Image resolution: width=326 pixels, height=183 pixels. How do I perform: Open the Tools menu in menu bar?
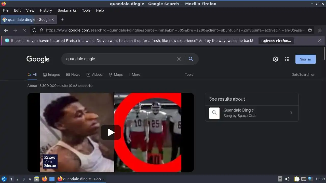pos(86,10)
